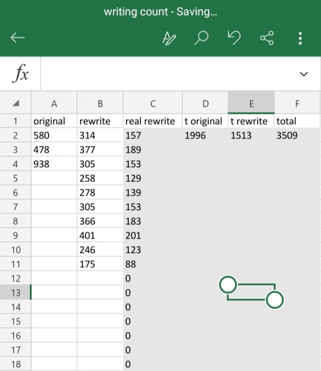321x371 pixels.
Task: Select column F header
Action: [x=297, y=103]
